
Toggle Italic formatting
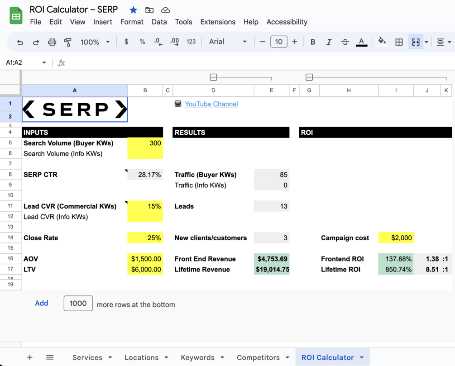[x=329, y=42]
